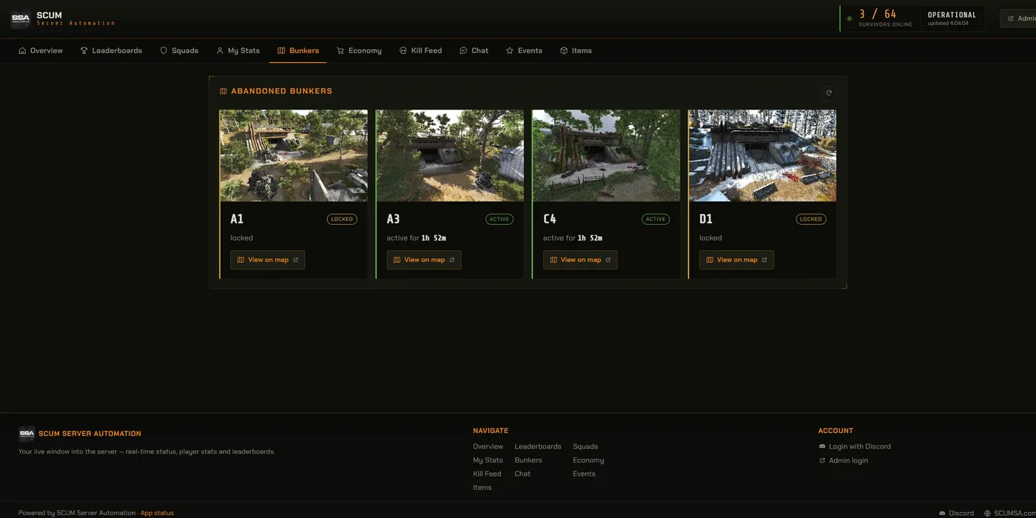Click the ACTIVE badge on A3
Viewport: 1036px width, 518px height.
click(499, 219)
